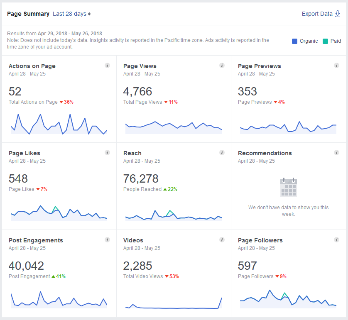This screenshot has width=348, height=320.
Task: Click the Page Previews line chart
Action: (288, 127)
